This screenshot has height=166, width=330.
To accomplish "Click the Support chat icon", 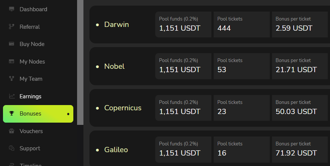I will click(x=12, y=148).
